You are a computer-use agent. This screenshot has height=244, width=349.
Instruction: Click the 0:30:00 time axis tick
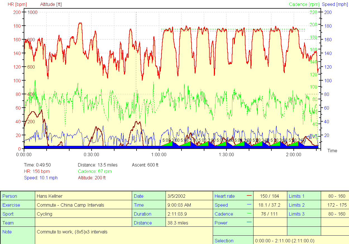point(92,154)
